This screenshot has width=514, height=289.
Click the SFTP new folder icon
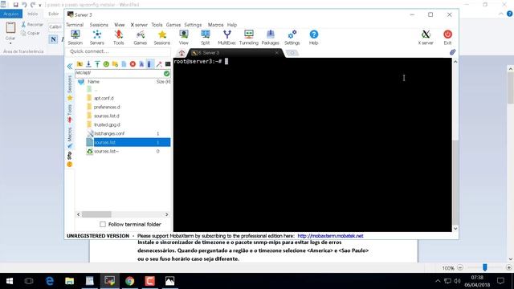coord(115,64)
